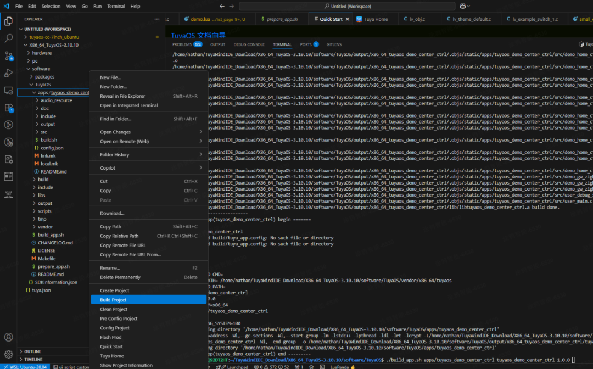Image resolution: width=593 pixels, height=369 pixels.
Task: Open SDKInformation.json in the tree
Action: click(56, 282)
